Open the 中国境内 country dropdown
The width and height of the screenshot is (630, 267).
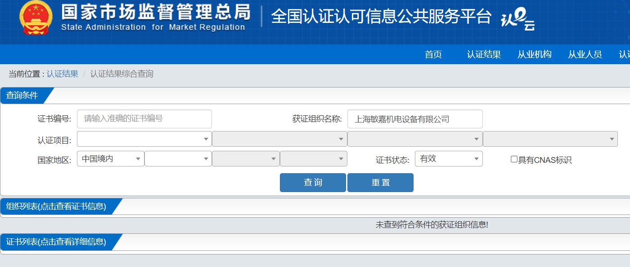point(111,159)
